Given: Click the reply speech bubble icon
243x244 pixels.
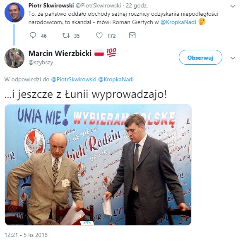Looking at the screenshot, I should [33, 36].
